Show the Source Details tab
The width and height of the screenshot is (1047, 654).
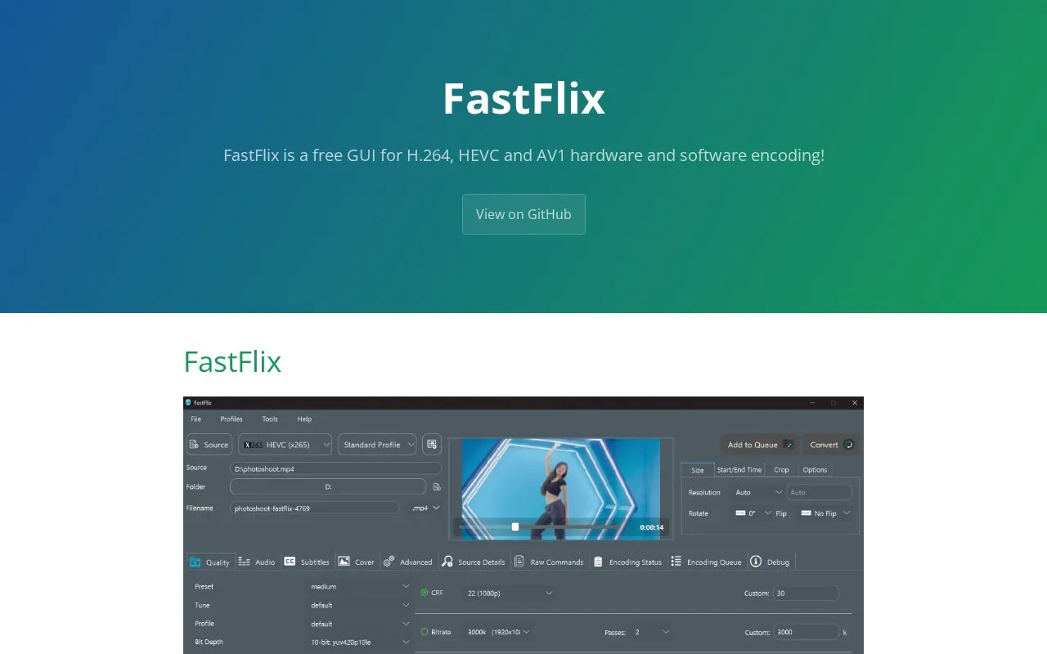tap(474, 562)
